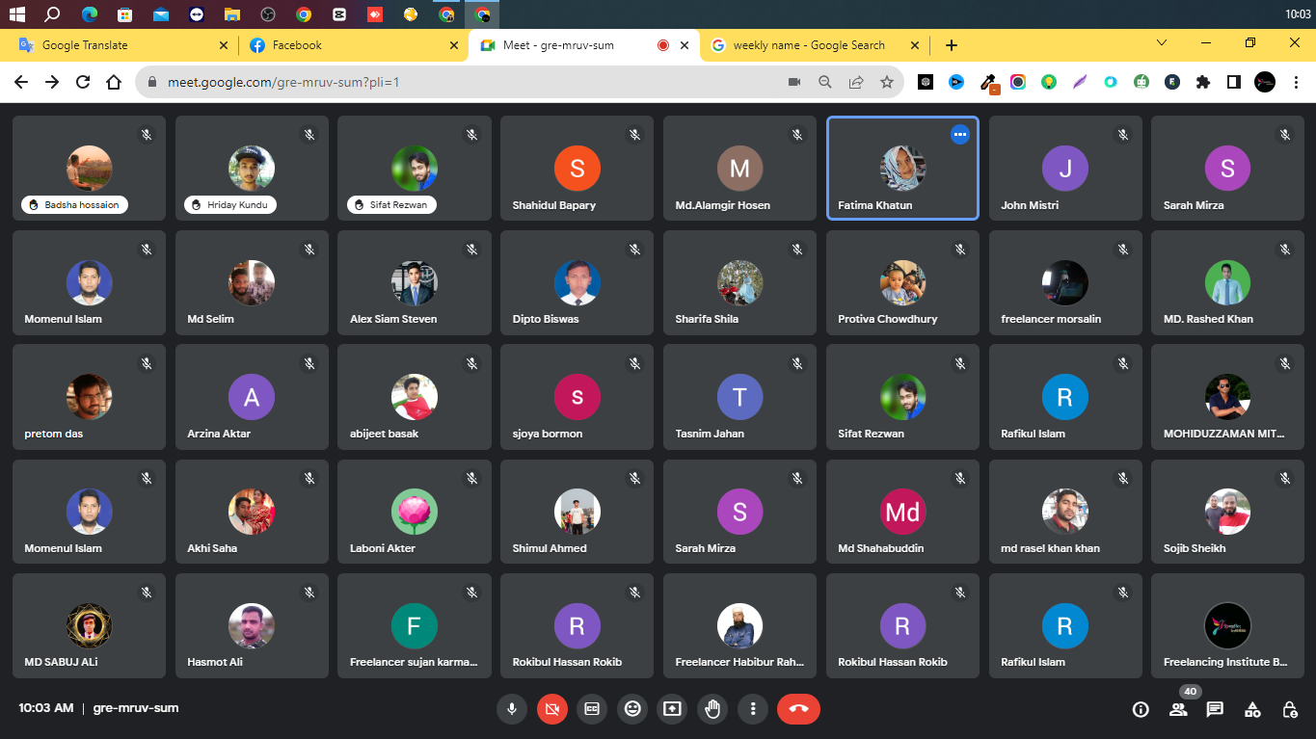Click the Present now icon
Image resolution: width=1316 pixels, height=739 pixels.
point(672,709)
